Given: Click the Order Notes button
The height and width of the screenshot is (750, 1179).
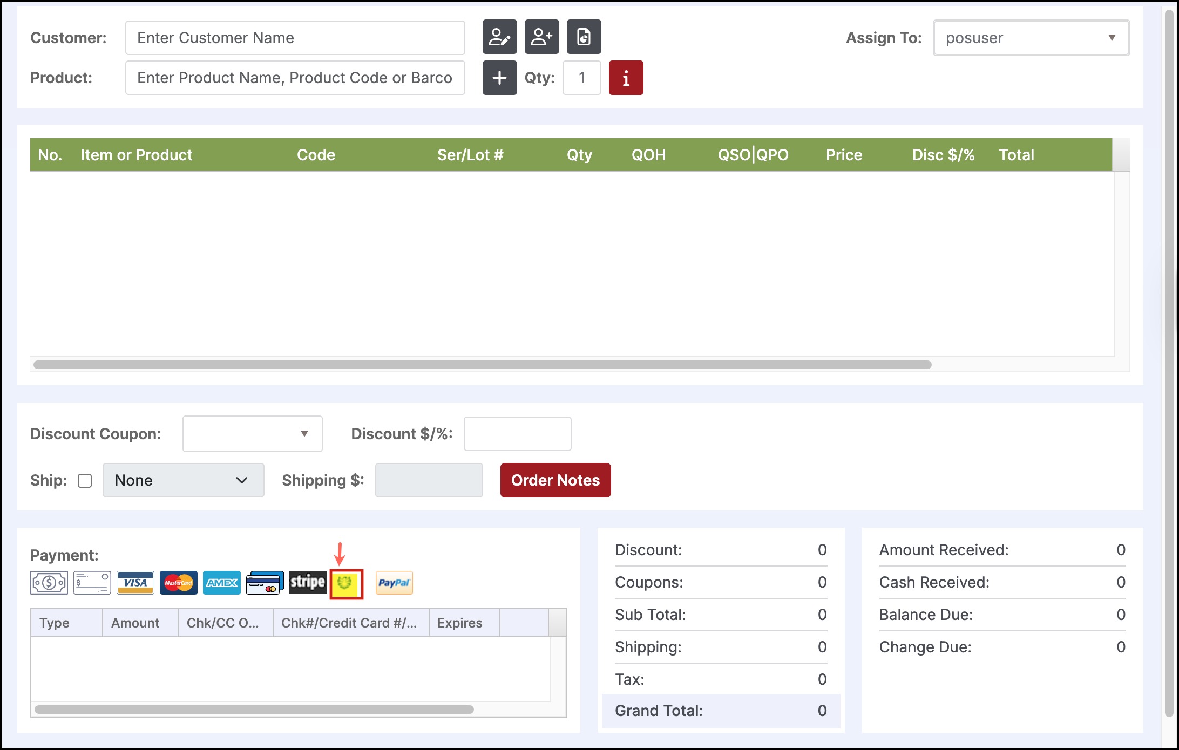Looking at the screenshot, I should 555,480.
